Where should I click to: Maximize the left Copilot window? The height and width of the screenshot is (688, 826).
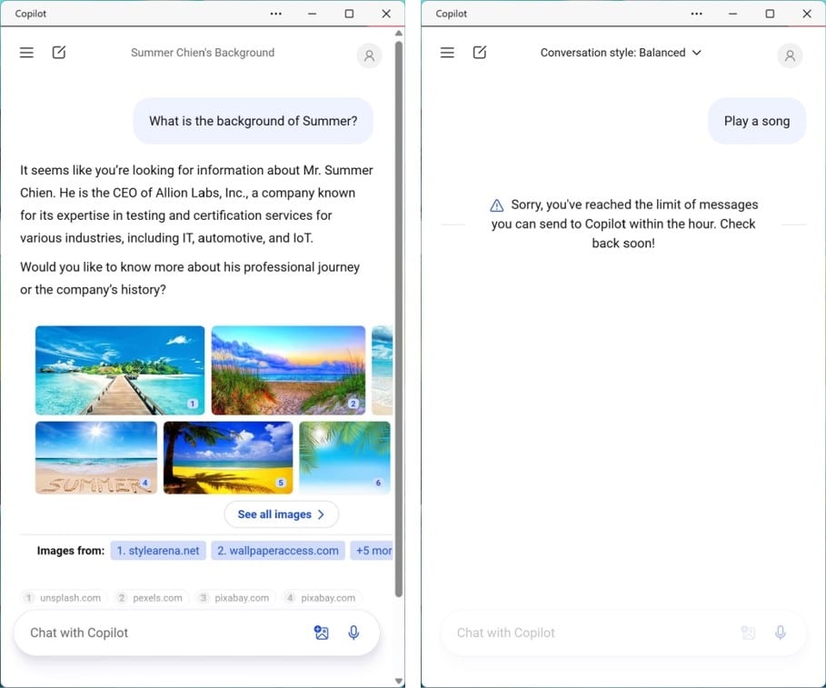tap(349, 14)
